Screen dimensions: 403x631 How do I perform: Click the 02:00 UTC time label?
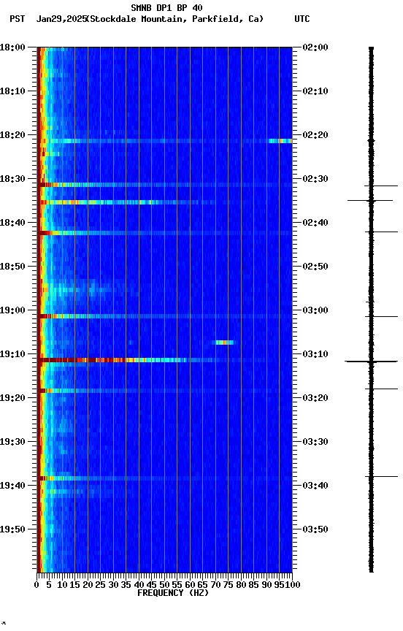315,47
